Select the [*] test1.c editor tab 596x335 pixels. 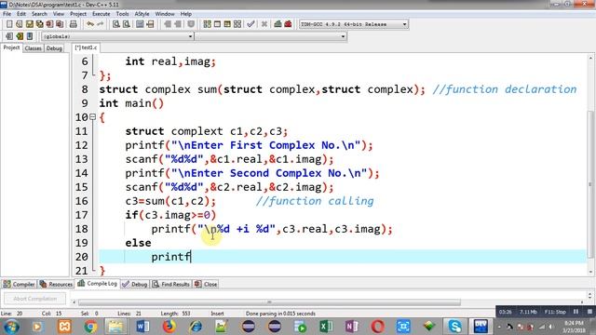click(86, 47)
